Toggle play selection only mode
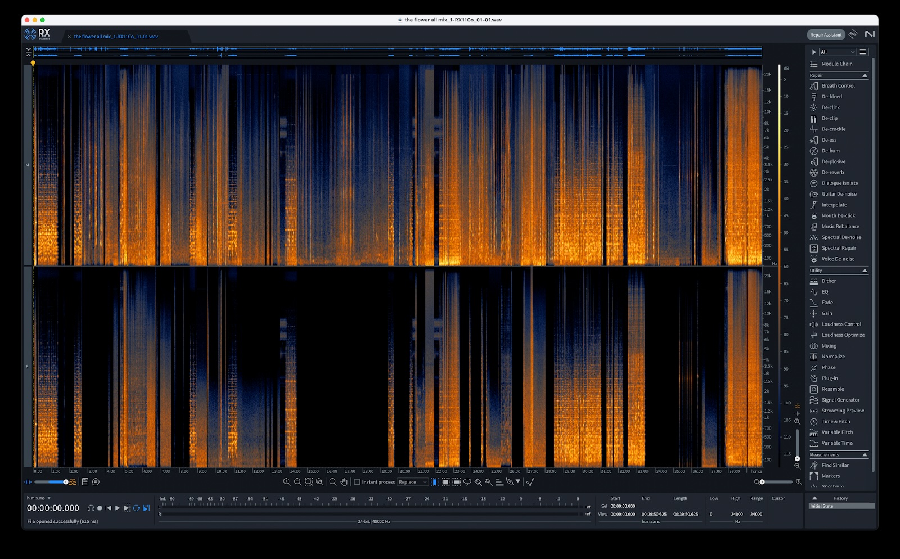 click(127, 508)
